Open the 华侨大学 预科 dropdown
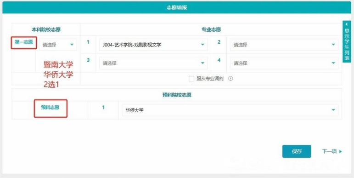 (230, 110)
